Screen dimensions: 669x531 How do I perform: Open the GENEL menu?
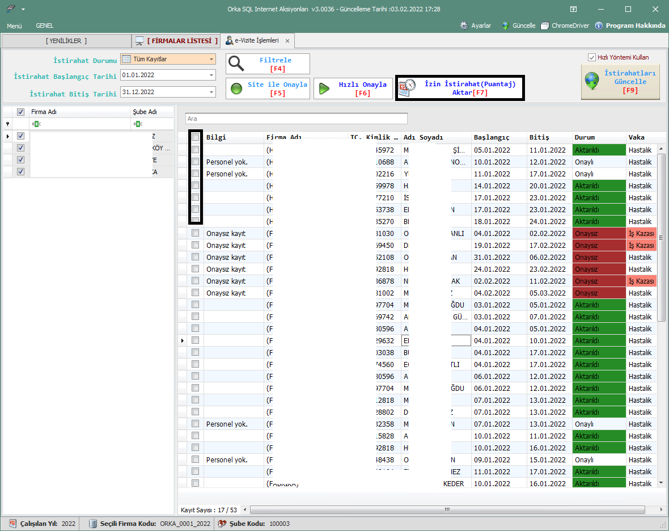click(x=44, y=26)
